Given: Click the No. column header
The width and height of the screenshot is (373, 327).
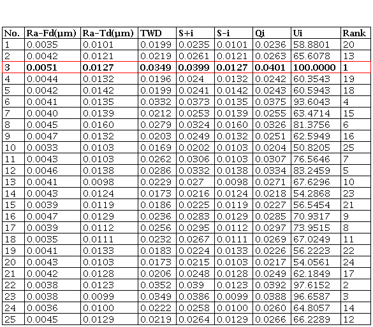Looking at the screenshot, I should [x=12, y=33].
